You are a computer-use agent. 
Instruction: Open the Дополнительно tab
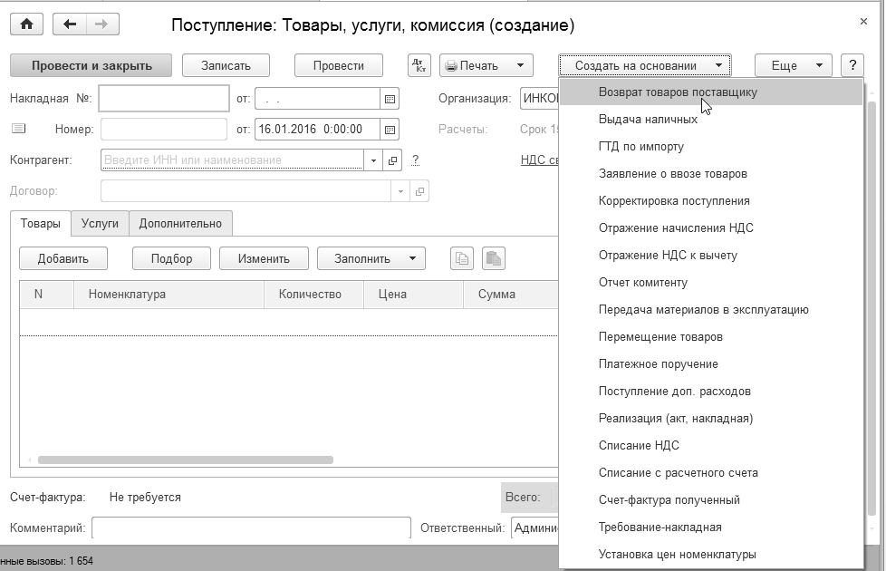180,223
